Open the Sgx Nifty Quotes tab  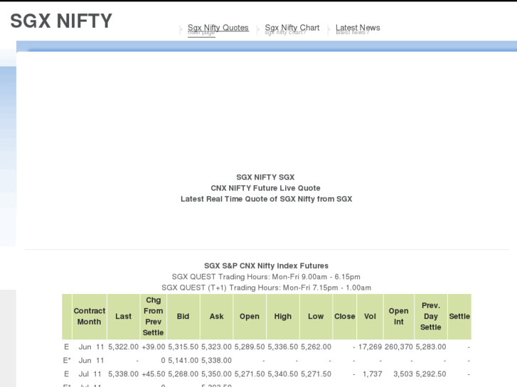pos(218,28)
